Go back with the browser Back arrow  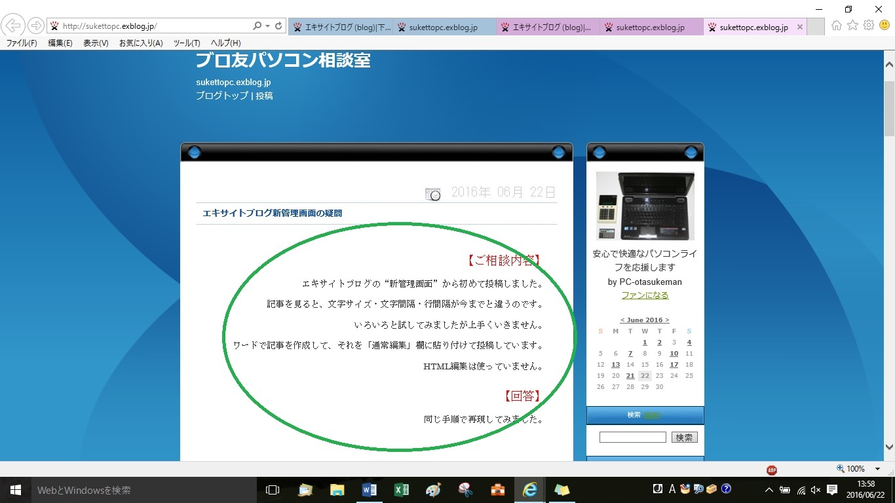click(x=12, y=26)
